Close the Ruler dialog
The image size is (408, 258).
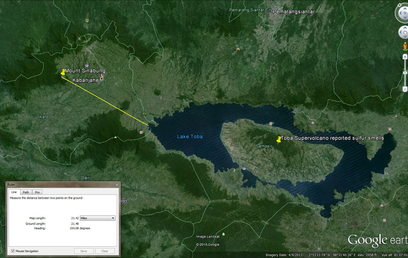pyautogui.click(x=117, y=185)
